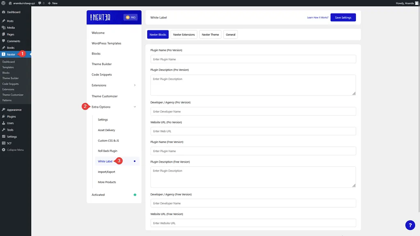
Task: Click the Nexter logo in panel header
Action: (101, 17)
